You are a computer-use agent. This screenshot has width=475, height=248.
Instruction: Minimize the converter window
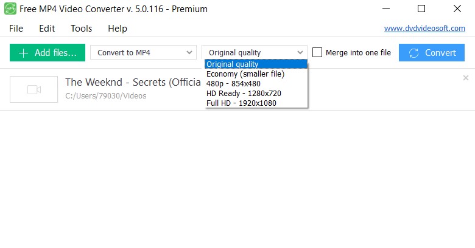(386, 9)
